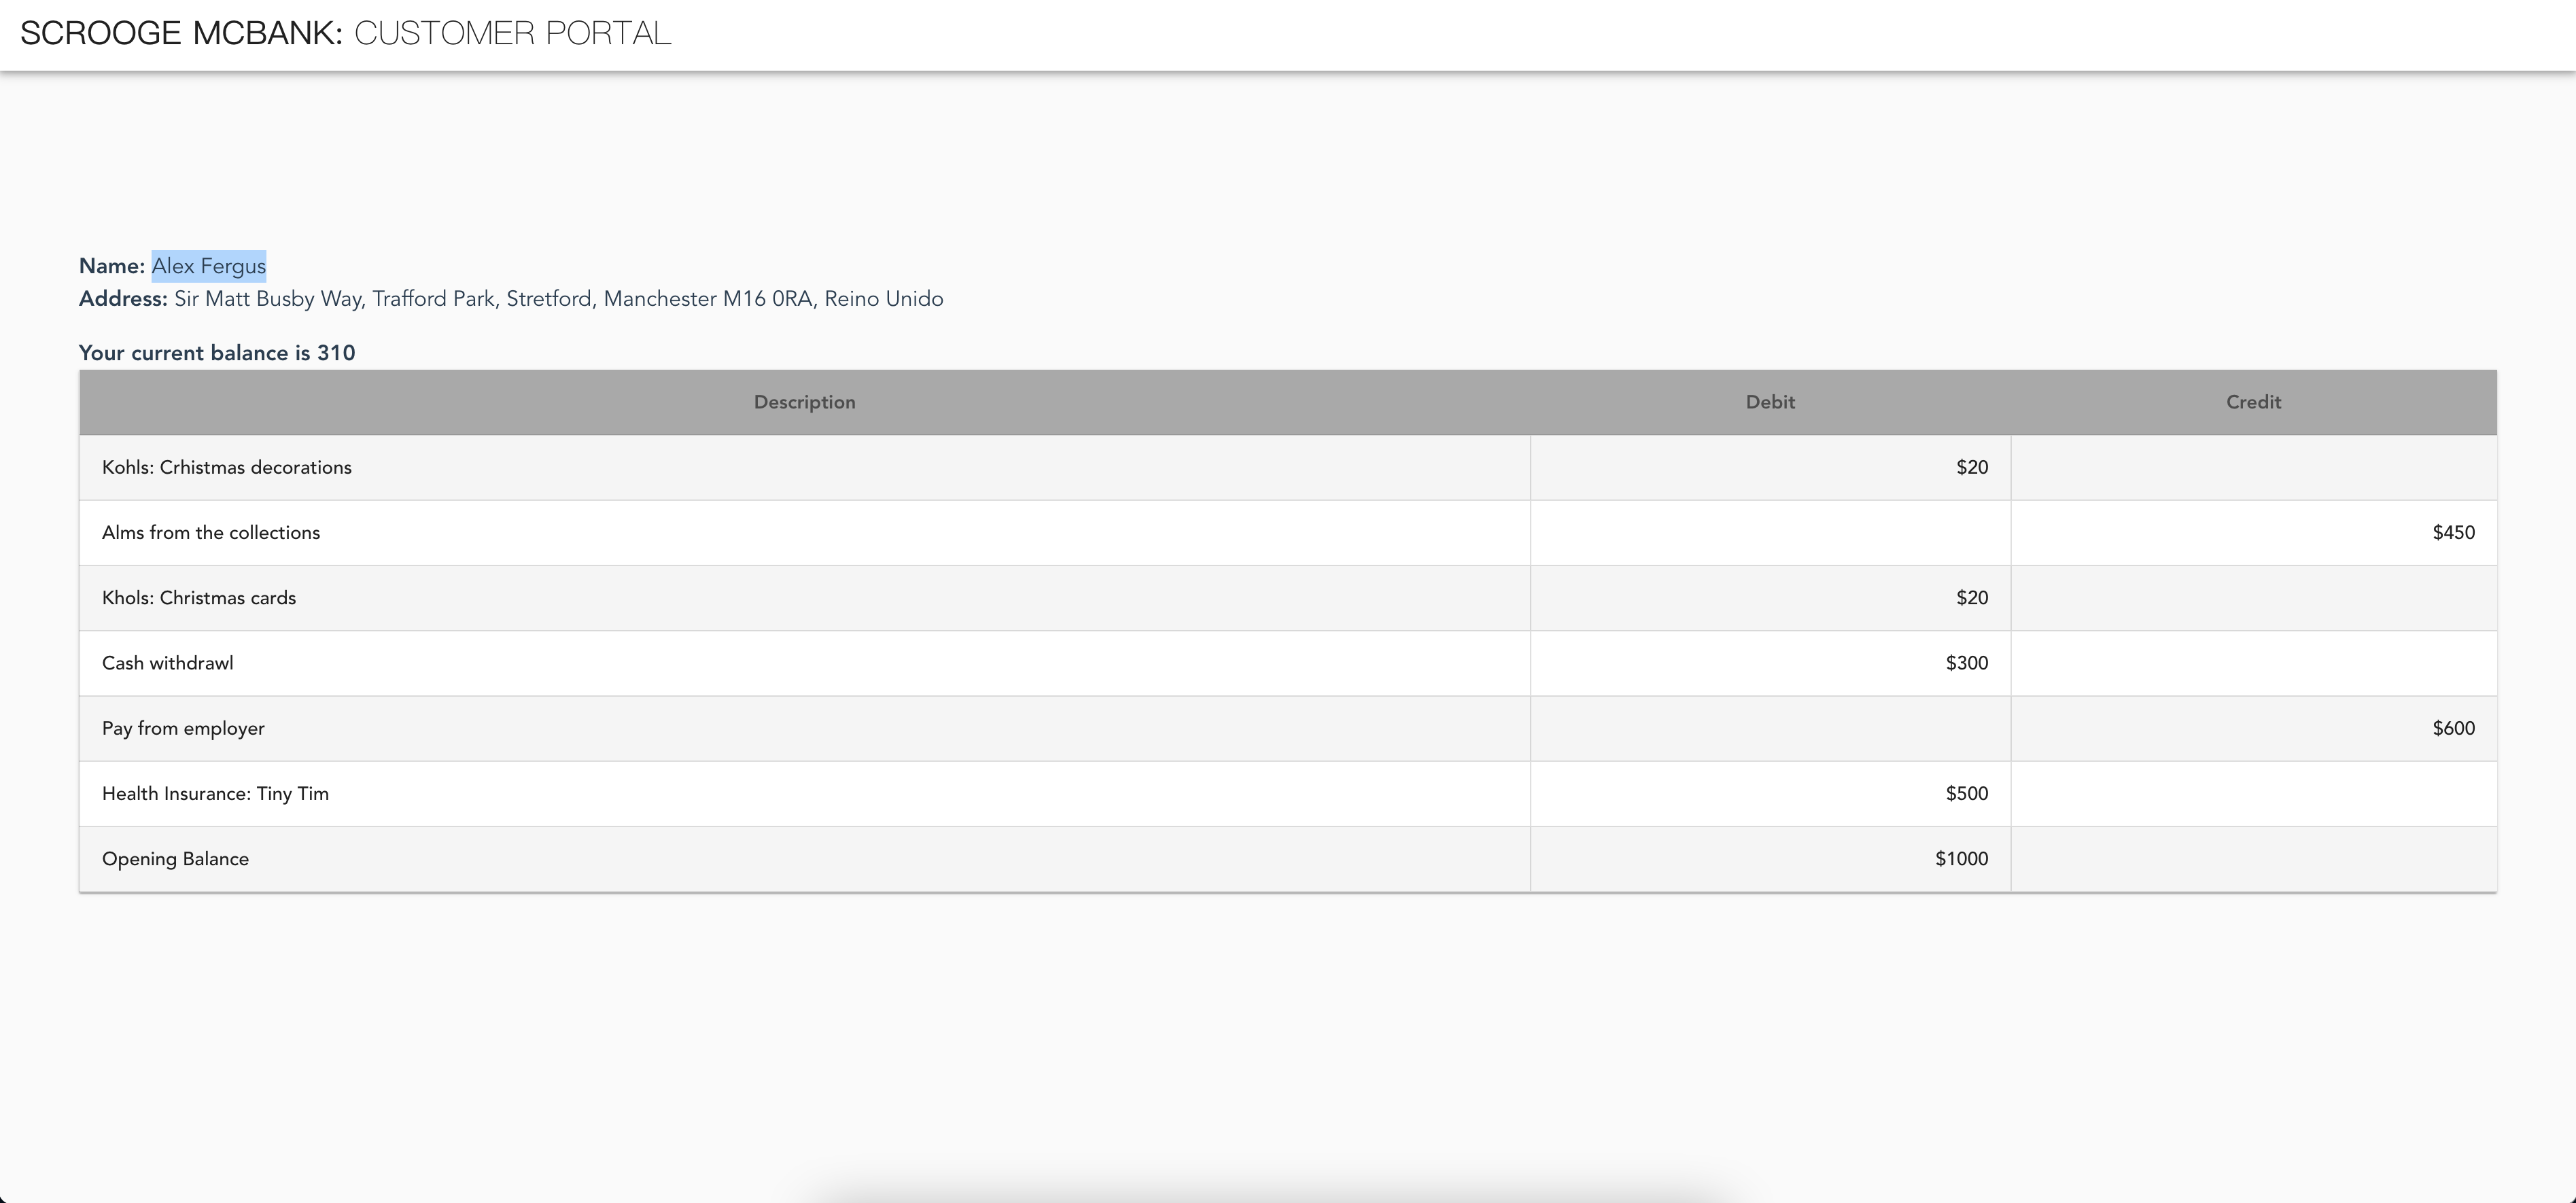Click the Scrooge McBank portal title
This screenshot has height=1203, width=2576.
click(x=345, y=33)
